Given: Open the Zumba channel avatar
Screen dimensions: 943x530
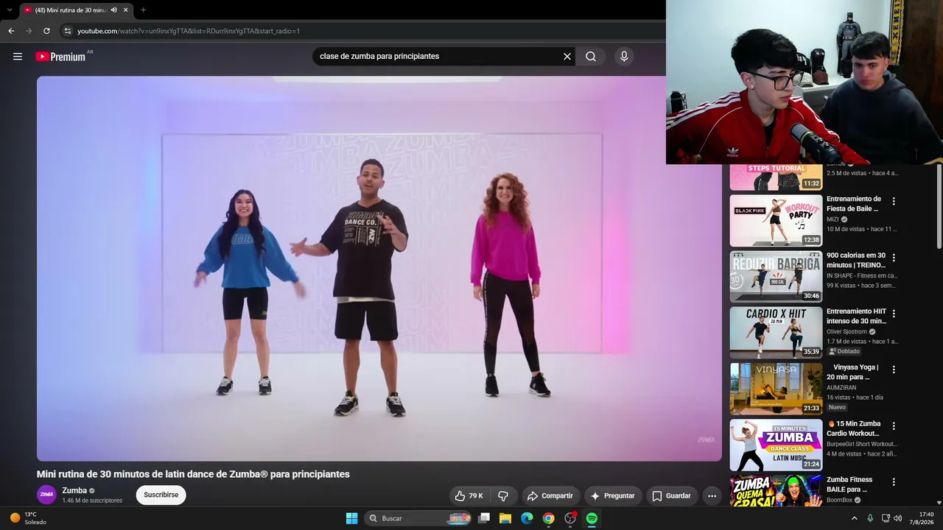Looking at the screenshot, I should tap(46, 495).
